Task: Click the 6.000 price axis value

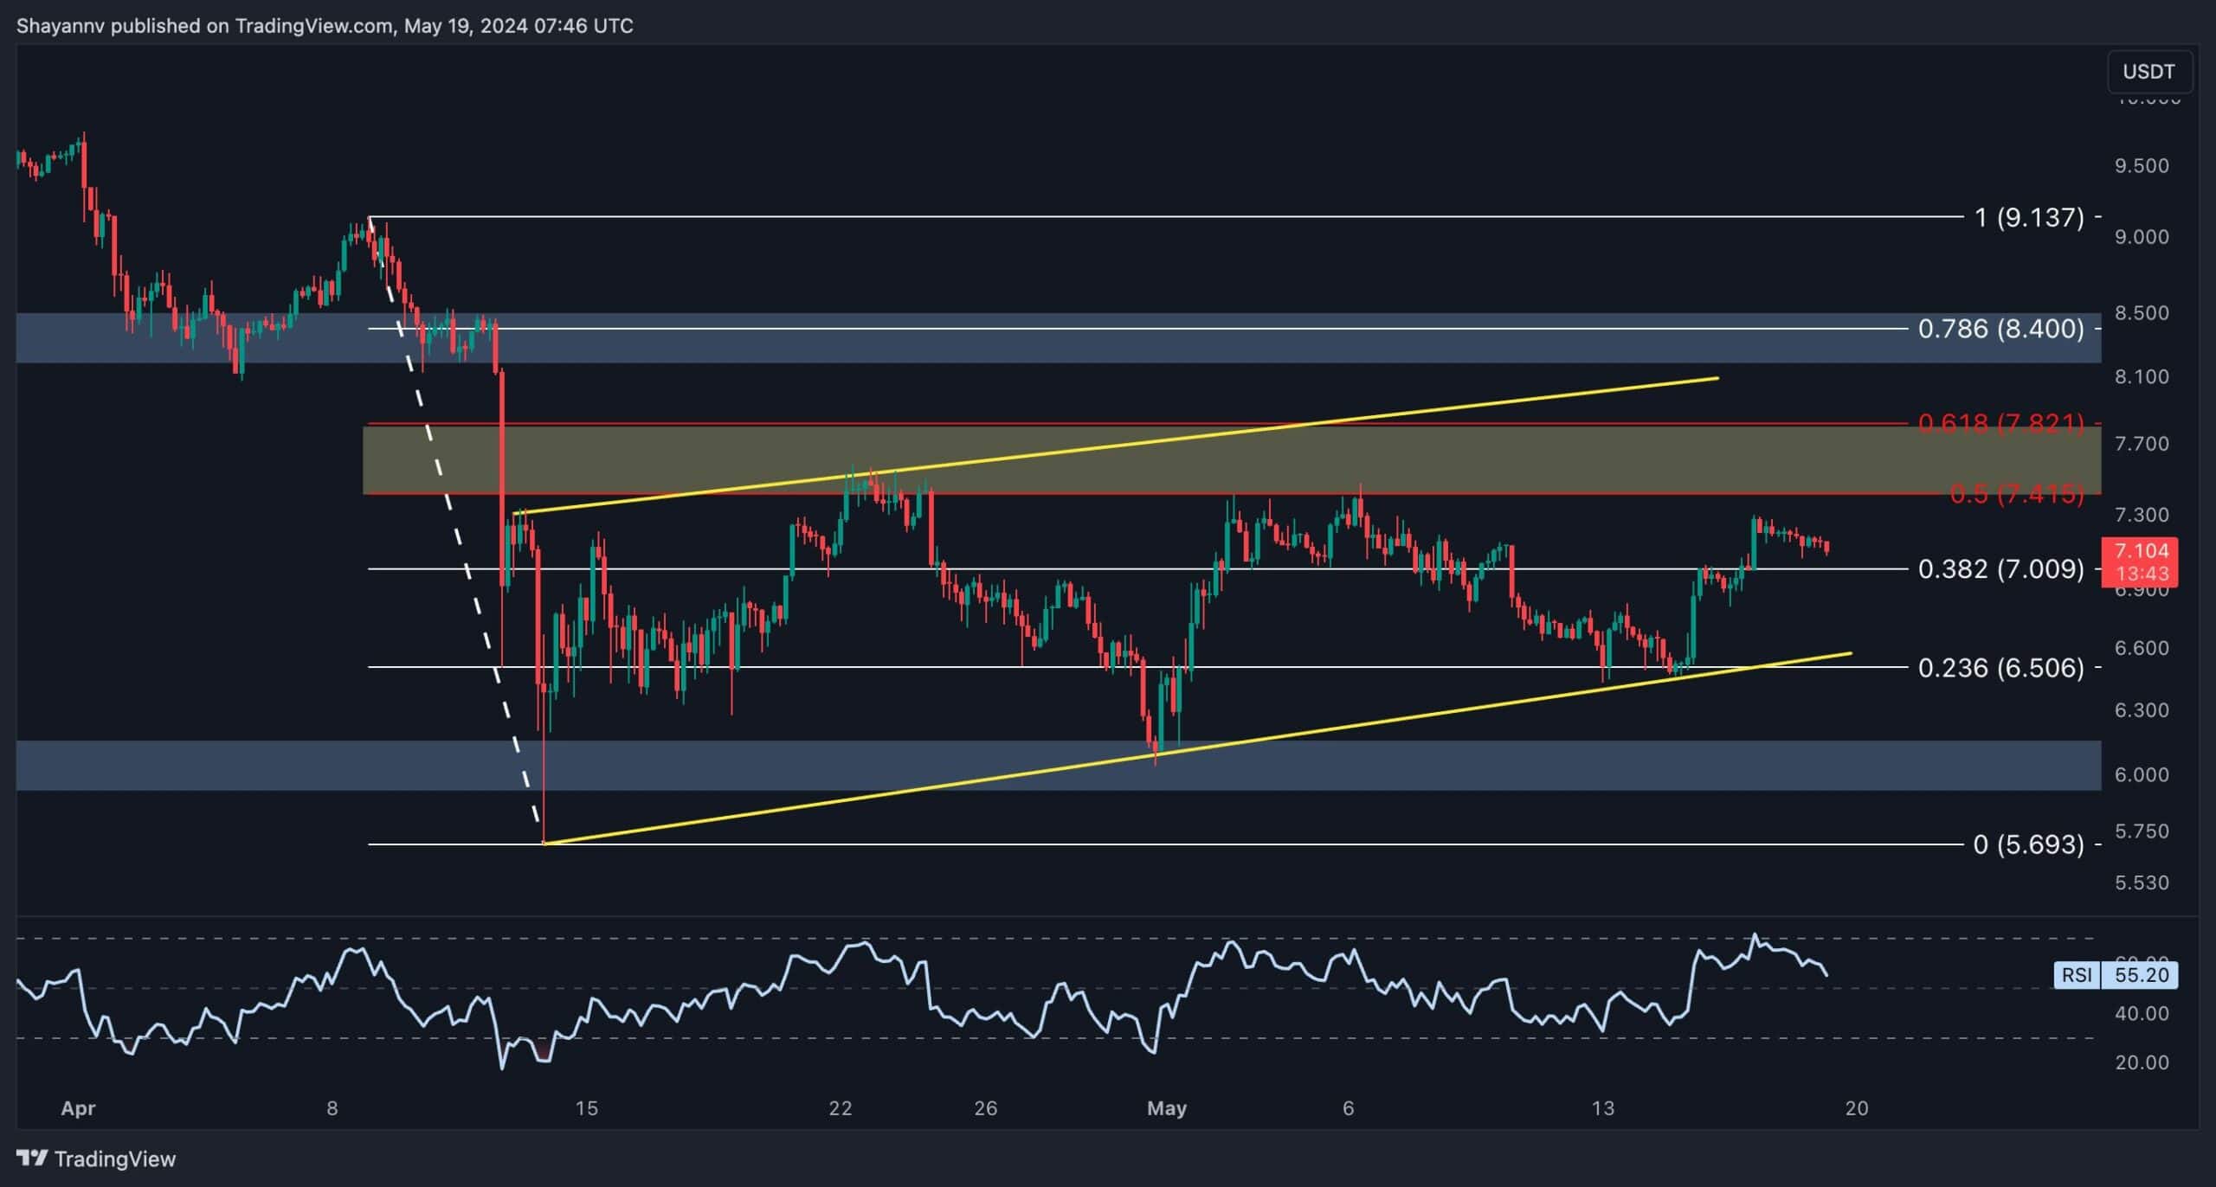Action: pyautogui.click(x=2142, y=774)
